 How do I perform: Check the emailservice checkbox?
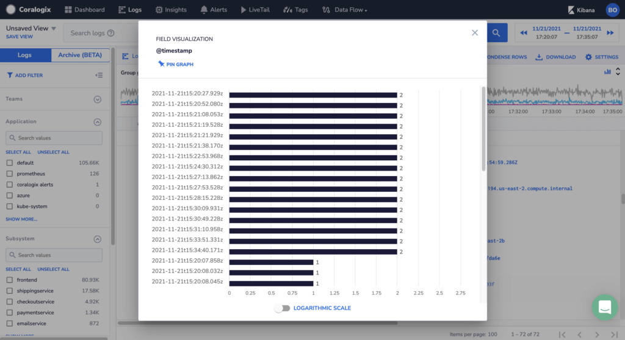point(10,324)
